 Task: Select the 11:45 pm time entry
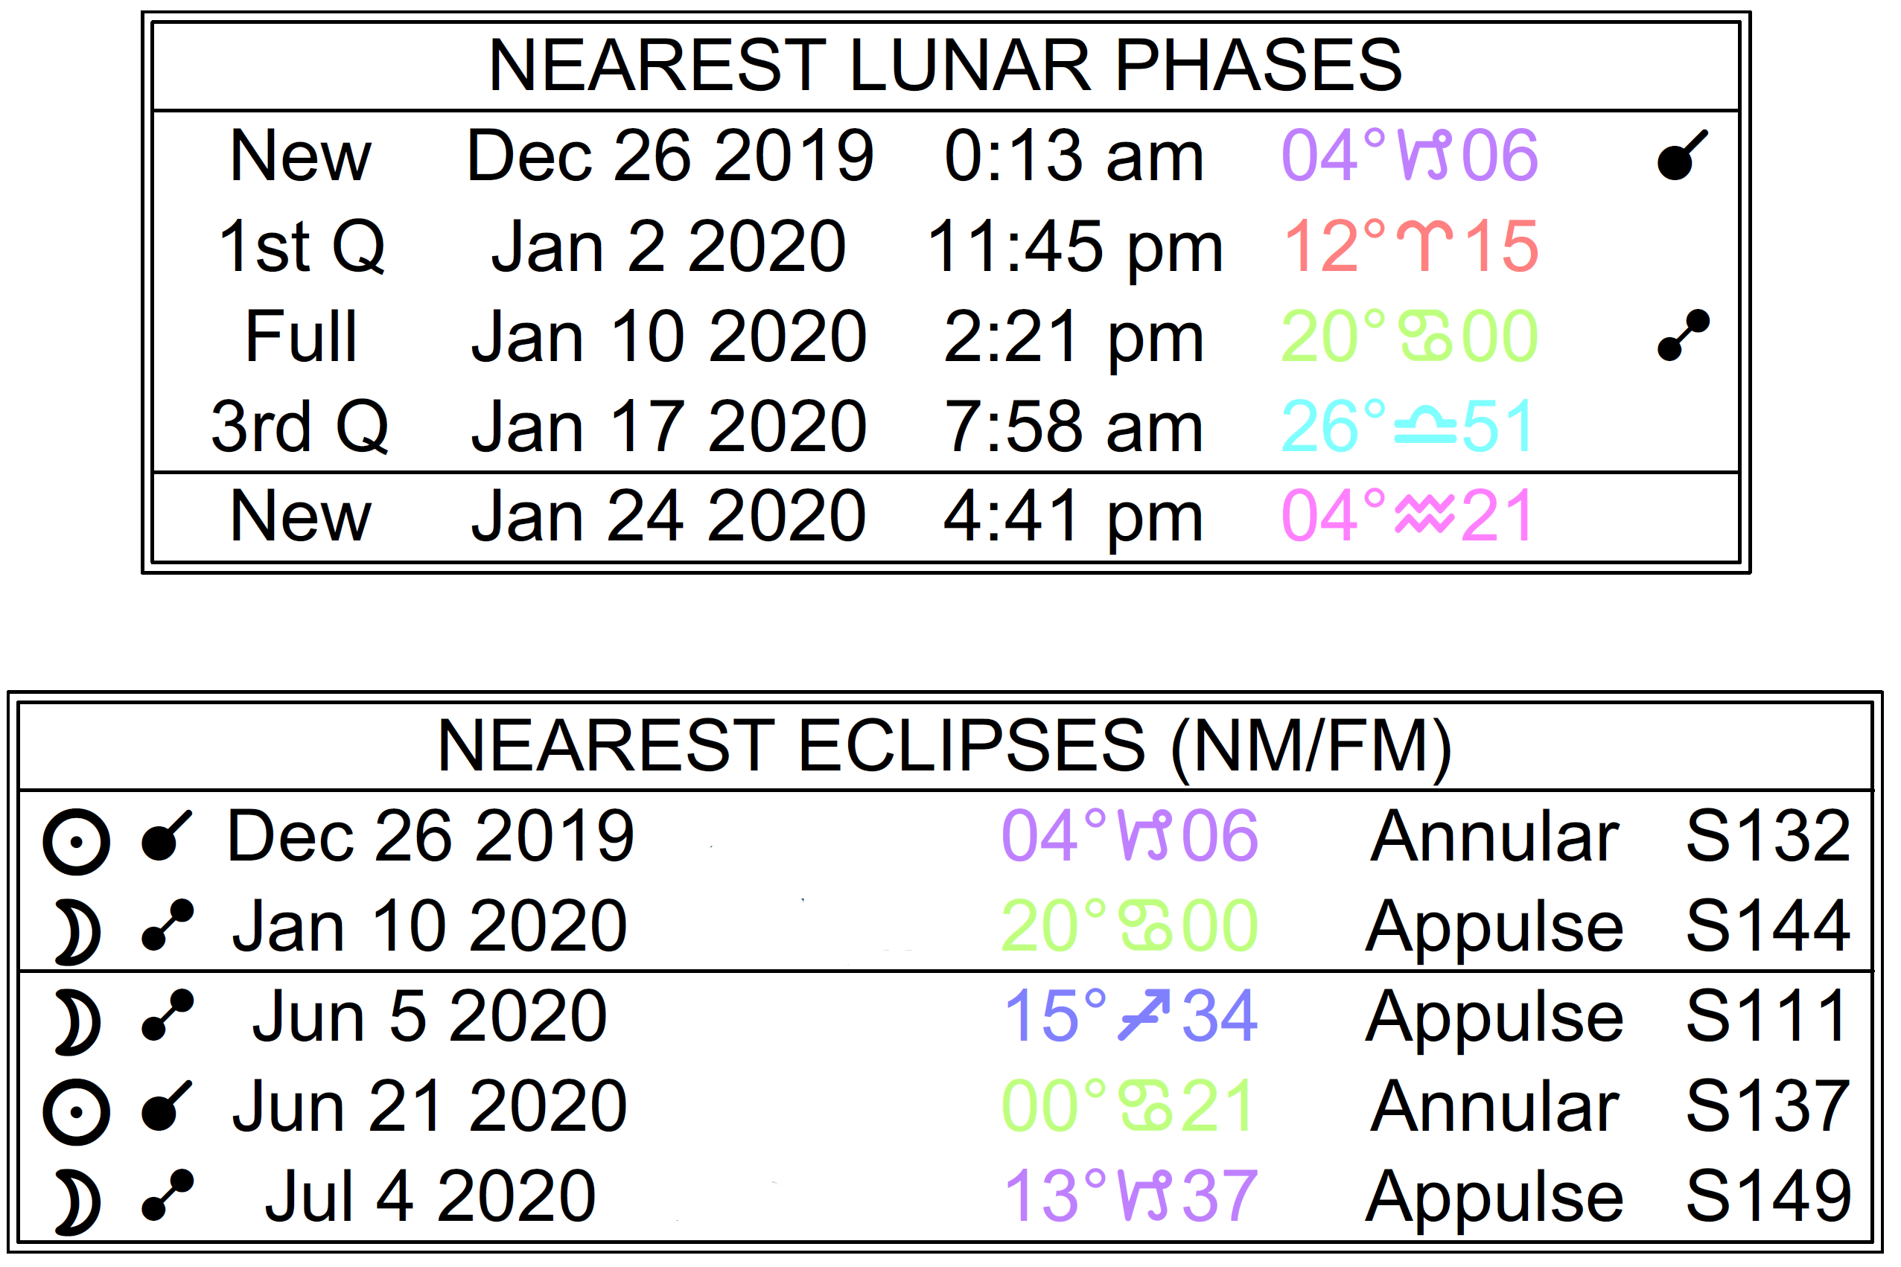point(1075,246)
